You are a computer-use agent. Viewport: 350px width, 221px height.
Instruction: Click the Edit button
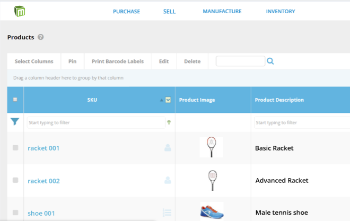(164, 61)
